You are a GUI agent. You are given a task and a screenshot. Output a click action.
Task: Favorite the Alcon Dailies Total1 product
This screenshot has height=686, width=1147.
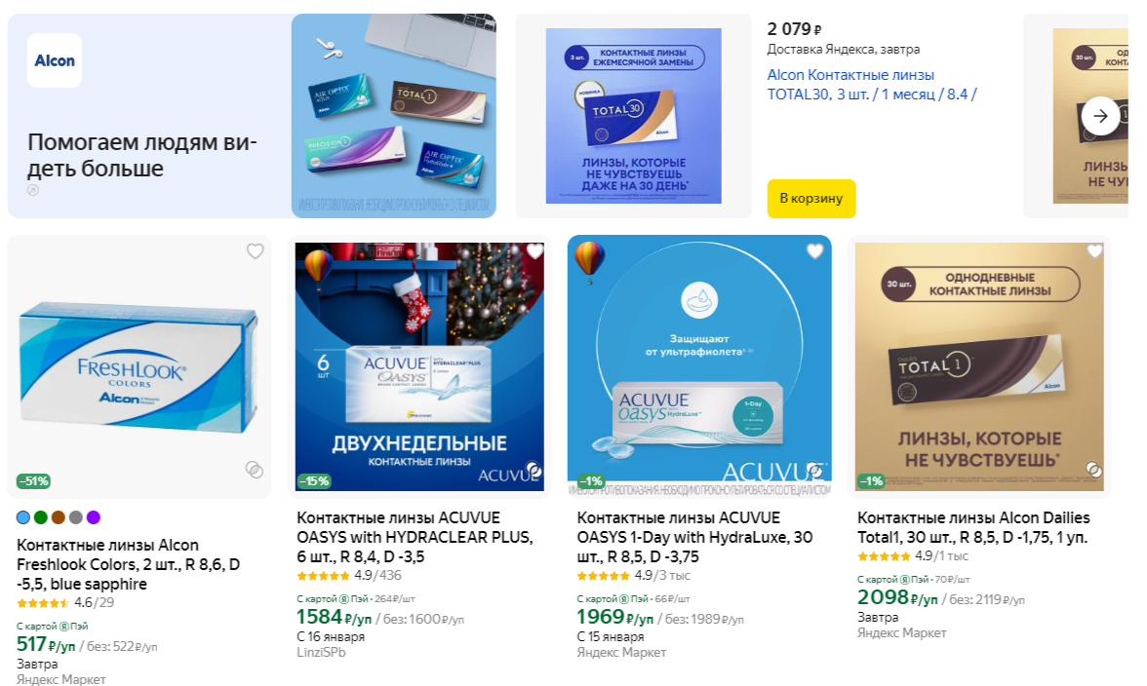(1095, 251)
